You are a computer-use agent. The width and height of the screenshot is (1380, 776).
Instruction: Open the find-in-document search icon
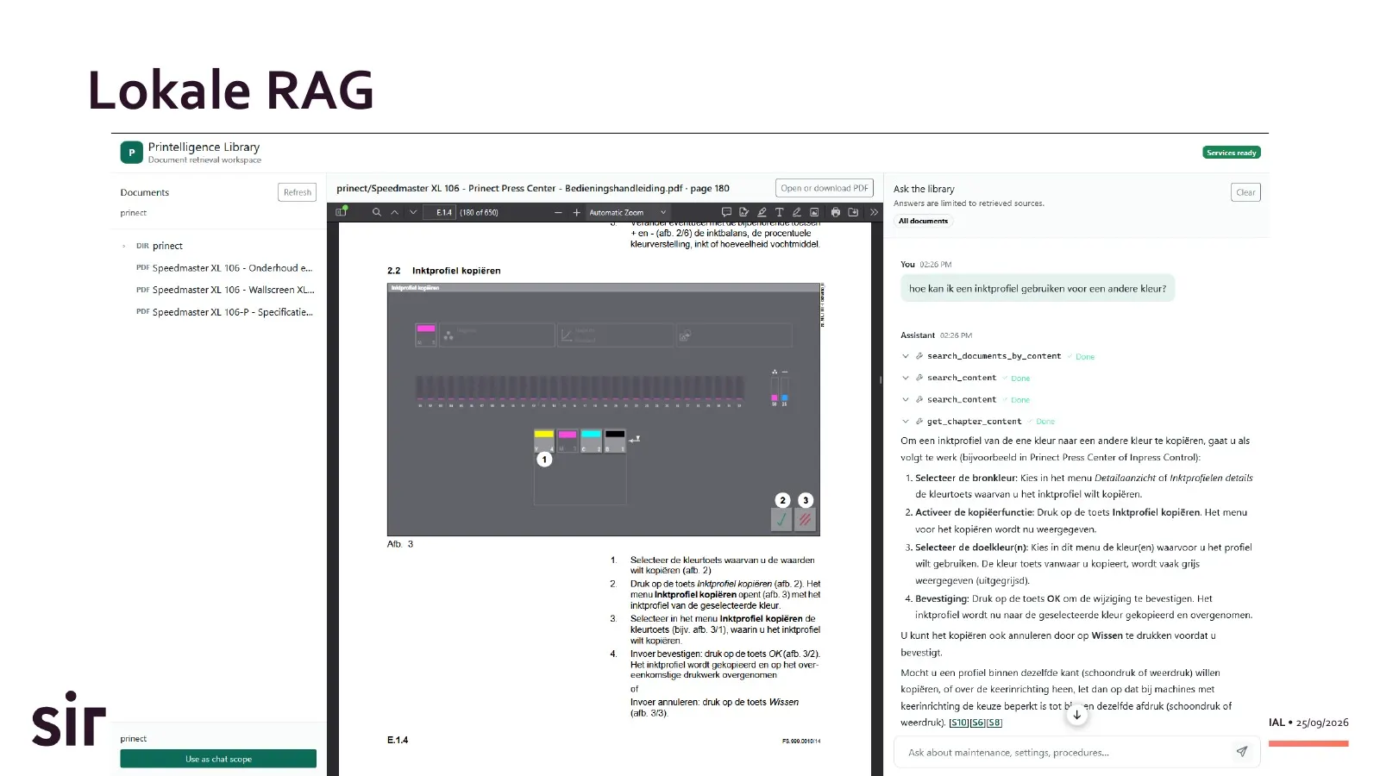point(376,212)
